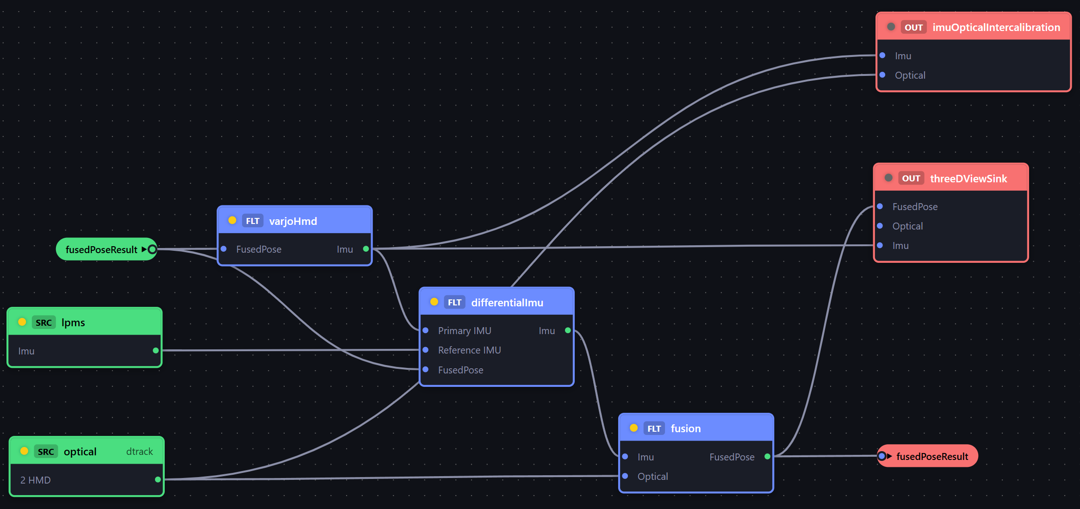Select the fusion Imu input port
Image resolution: width=1080 pixels, height=509 pixels.
pos(625,456)
